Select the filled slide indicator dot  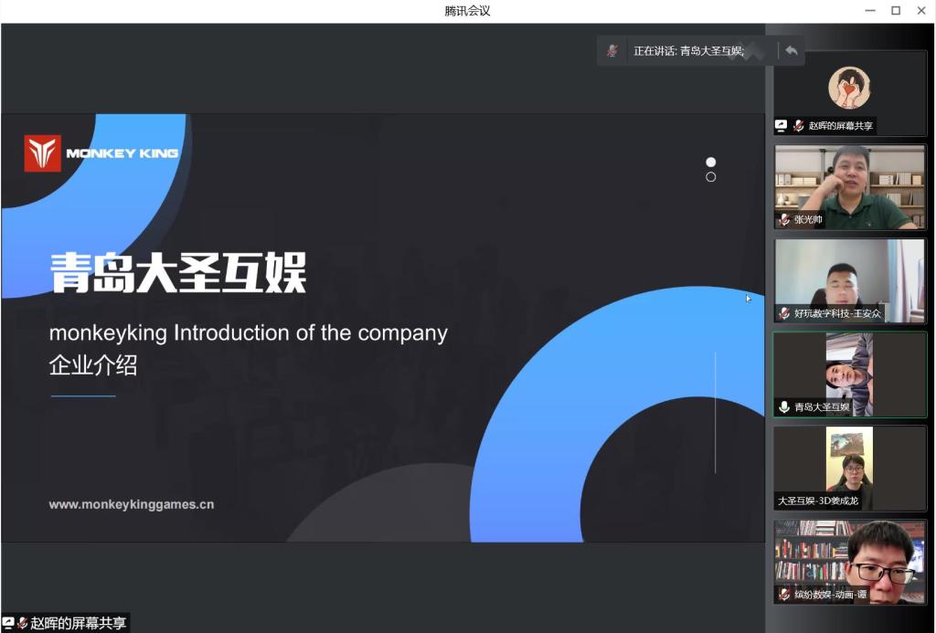[711, 162]
